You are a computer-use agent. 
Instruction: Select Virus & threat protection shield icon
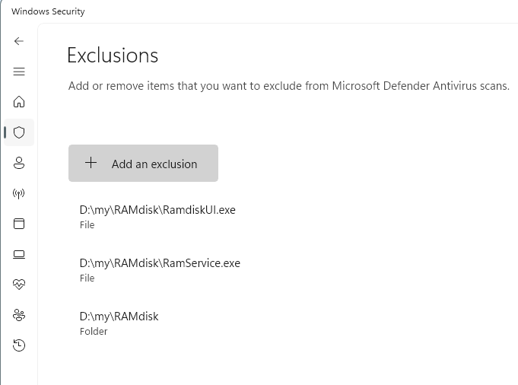click(x=19, y=132)
